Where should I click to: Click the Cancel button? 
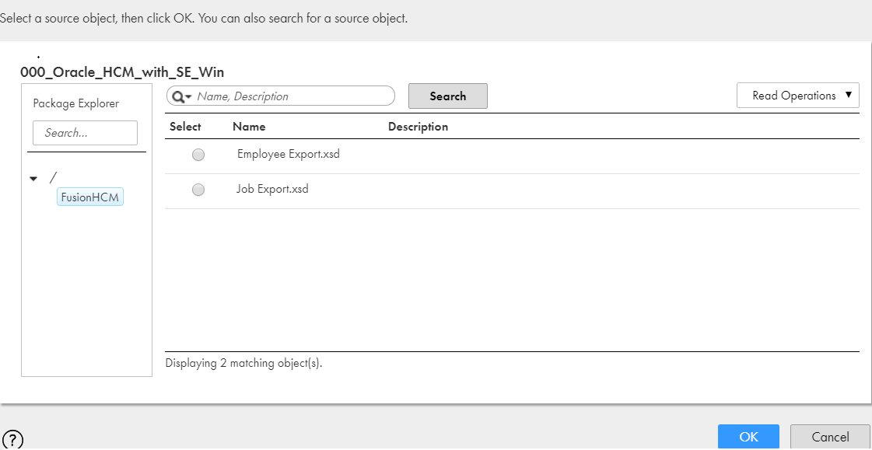pos(830,437)
